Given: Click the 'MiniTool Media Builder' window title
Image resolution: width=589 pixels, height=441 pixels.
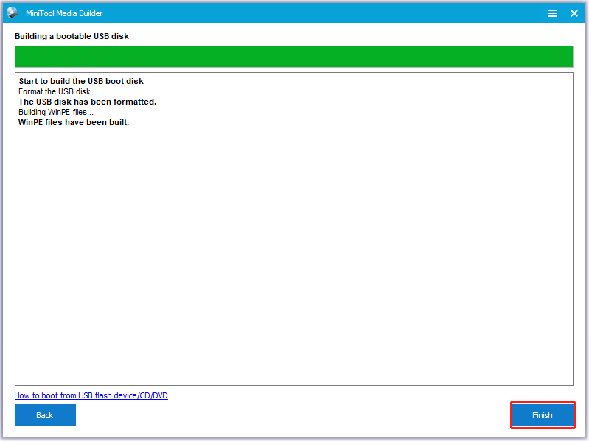Looking at the screenshot, I should (x=64, y=13).
